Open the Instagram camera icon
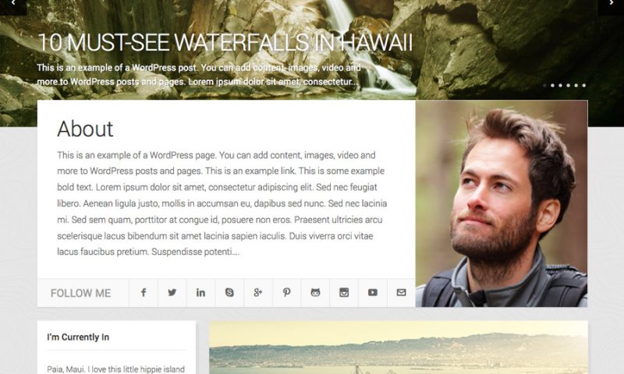Screen dimensions: 624x374 (x=344, y=293)
